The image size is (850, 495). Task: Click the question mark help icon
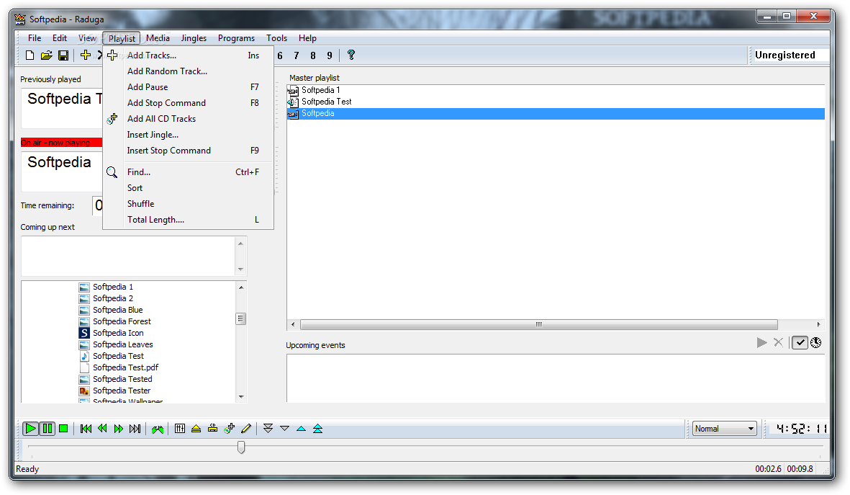(351, 55)
